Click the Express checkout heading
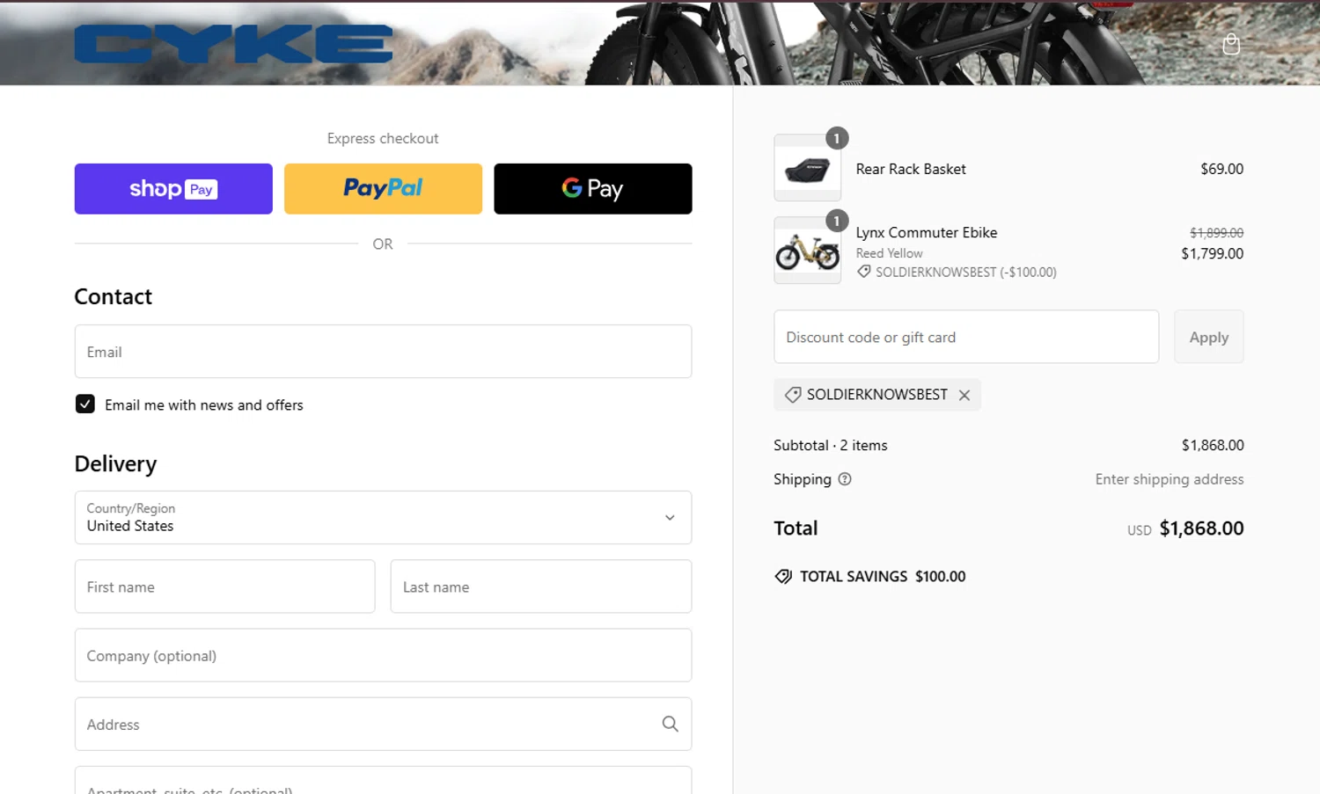Image resolution: width=1320 pixels, height=794 pixels. tap(383, 139)
